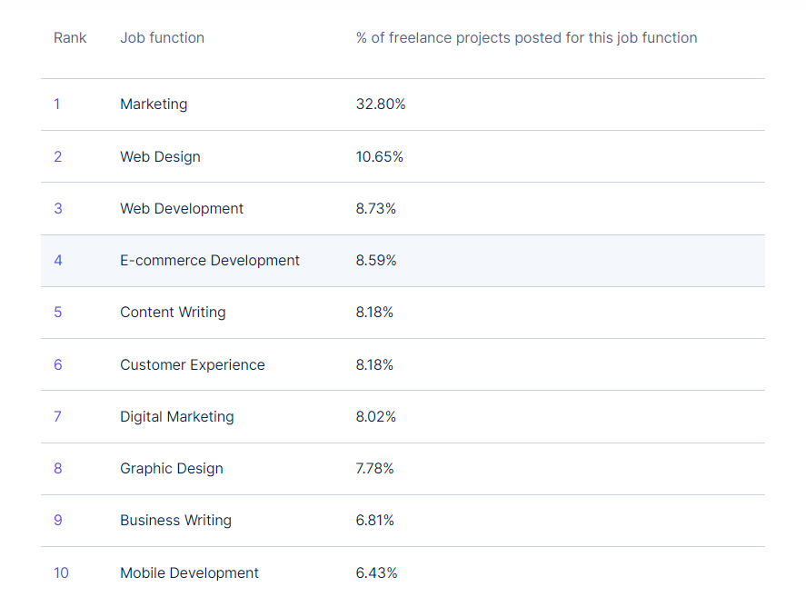Select the Web Design row
The height and width of the screenshot is (597, 806).
click(403, 157)
